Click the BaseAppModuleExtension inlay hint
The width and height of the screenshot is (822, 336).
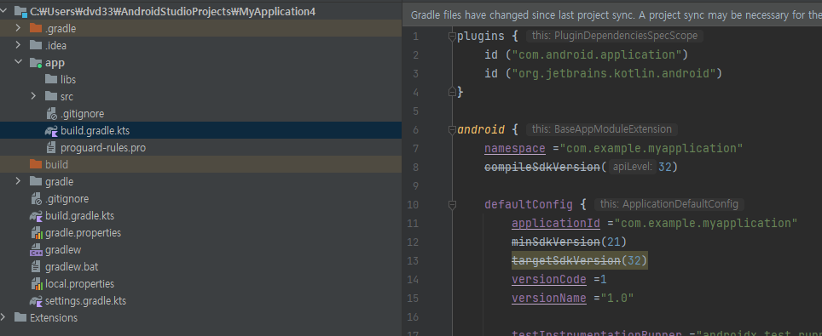[x=602, y=129]
